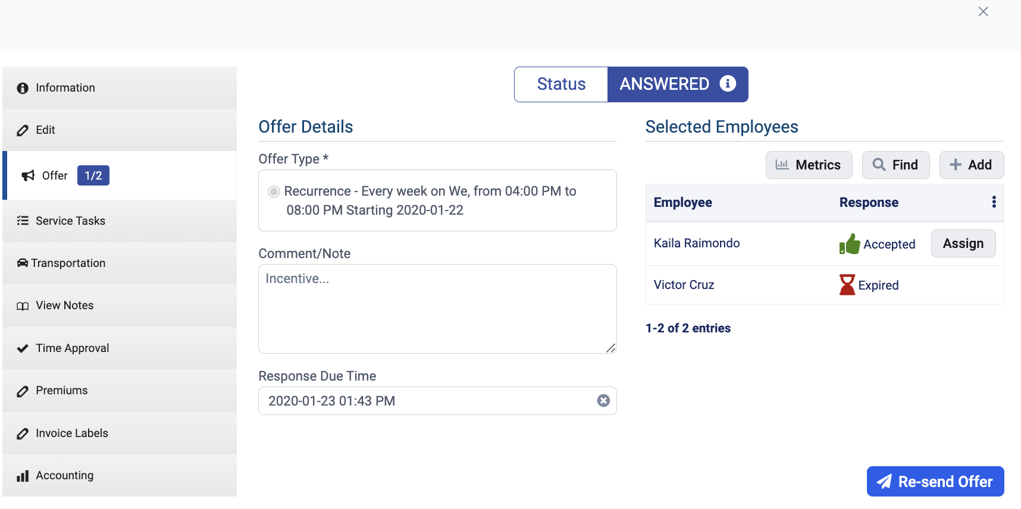
Task: Sort table by Employee column header
Action: point(682,202)
